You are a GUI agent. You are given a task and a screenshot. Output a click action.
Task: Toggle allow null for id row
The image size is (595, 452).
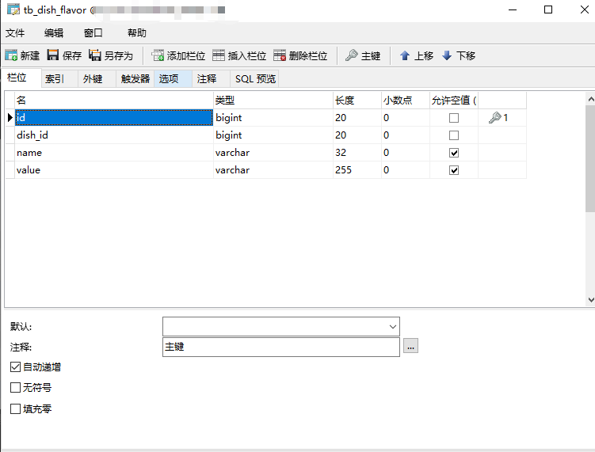(x=454, y=118)
